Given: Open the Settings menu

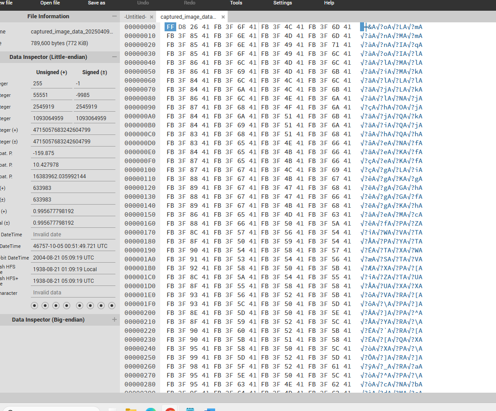Looking at the screenshot, I should 282,3.
